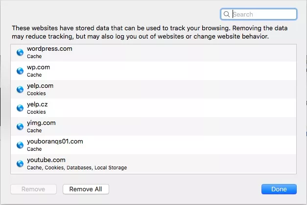Screen dimensions: 307x205
Task: Focus the Search text field
Action: (x=263, y=15)
